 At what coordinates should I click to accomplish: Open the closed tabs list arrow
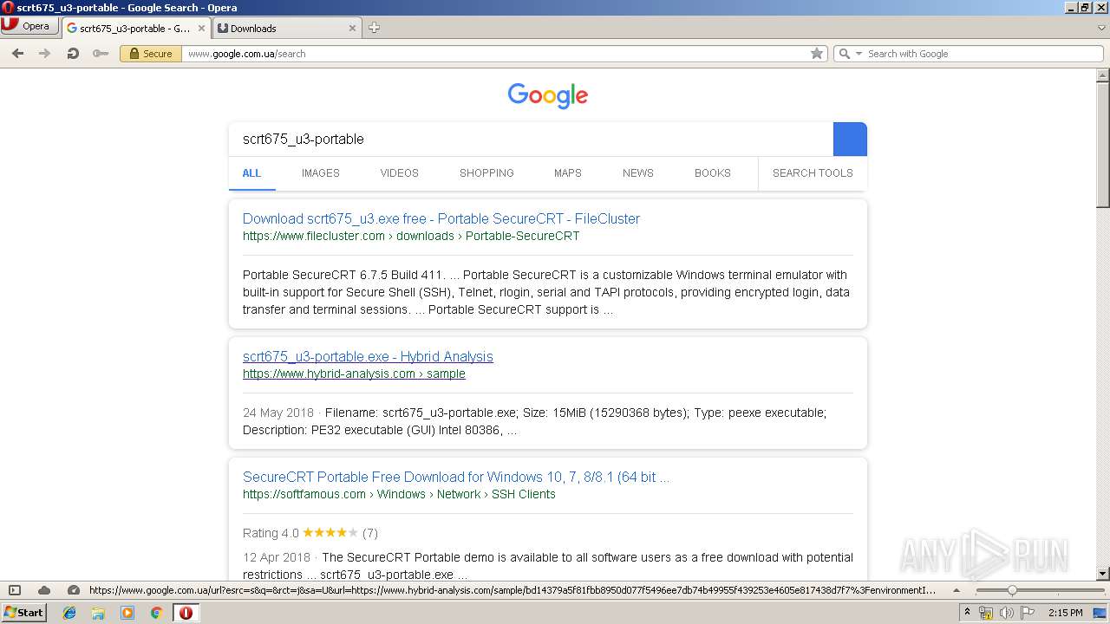1101,28
